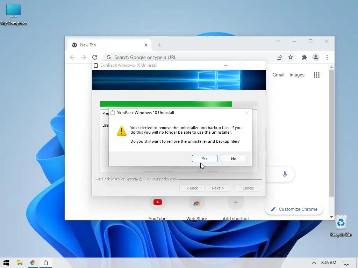
Task: Open Chrome extensions puzzle icon
Action: [305, 57]
